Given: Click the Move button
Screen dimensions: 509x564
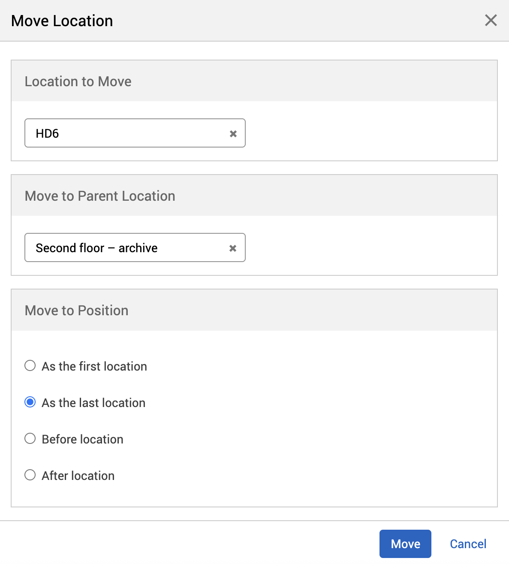Looking at the screenshot, I should pos(405,543).
